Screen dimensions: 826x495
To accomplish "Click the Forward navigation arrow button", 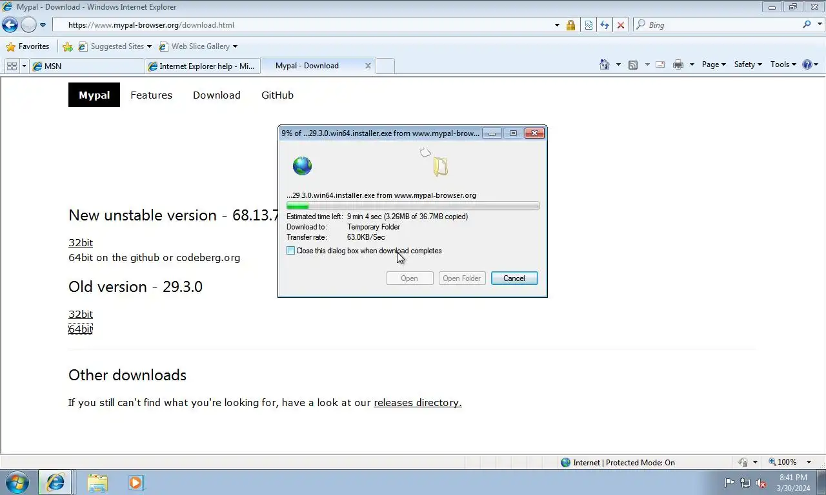I will (x=28, y=25).
